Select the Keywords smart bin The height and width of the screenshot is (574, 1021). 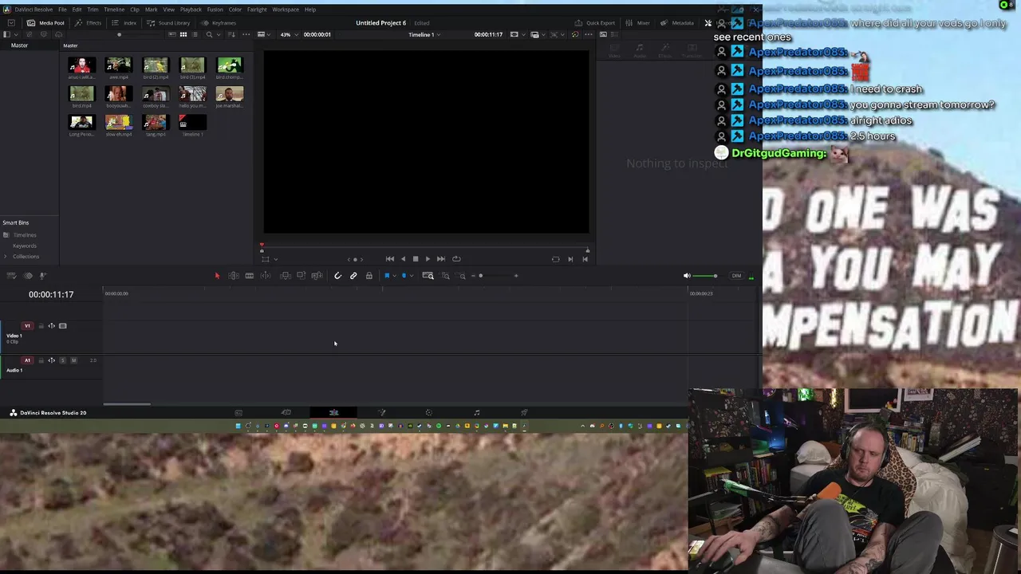coord(25,246)
